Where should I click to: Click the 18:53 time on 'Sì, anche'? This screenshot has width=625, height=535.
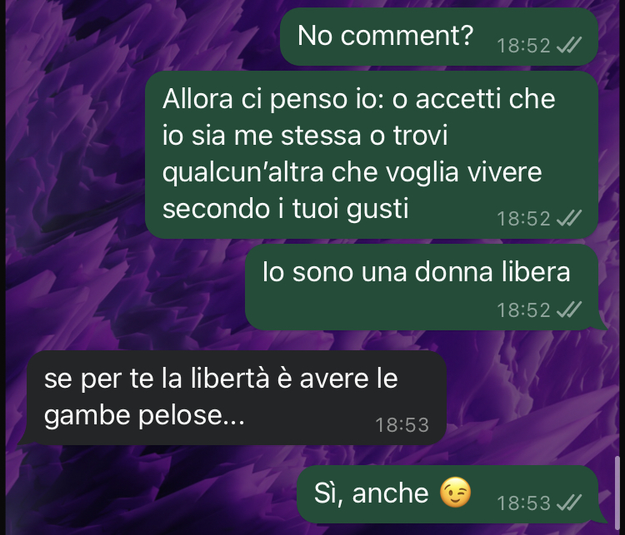(523, 503)
